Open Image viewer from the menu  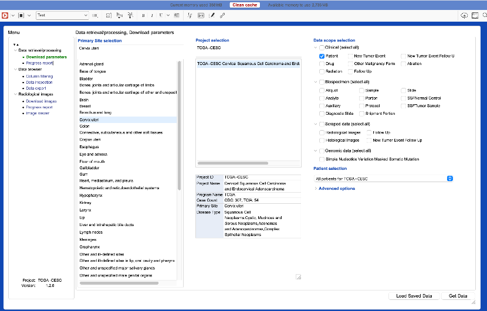pyautogui.click(x=38, y=113)
